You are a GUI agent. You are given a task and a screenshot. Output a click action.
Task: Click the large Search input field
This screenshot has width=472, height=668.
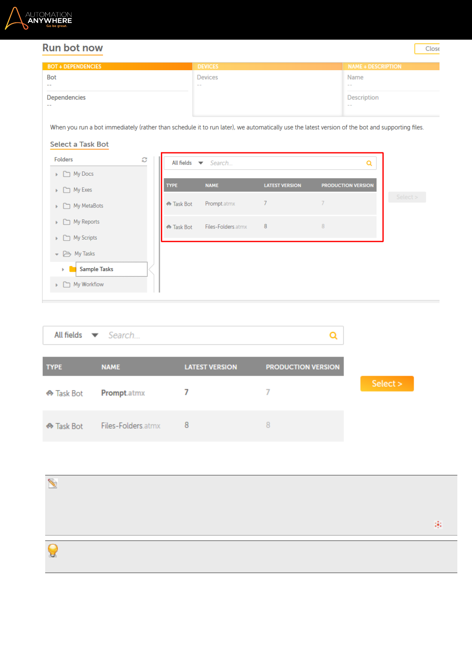[216, 336]
